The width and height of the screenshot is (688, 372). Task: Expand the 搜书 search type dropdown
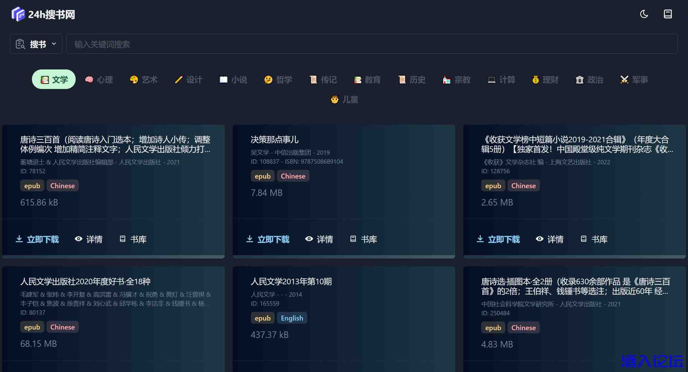(x=36, y=44)
